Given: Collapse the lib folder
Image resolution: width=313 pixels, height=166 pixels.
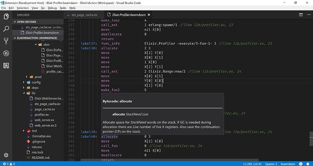Looking at the screenshot, I should coord(33,93).
